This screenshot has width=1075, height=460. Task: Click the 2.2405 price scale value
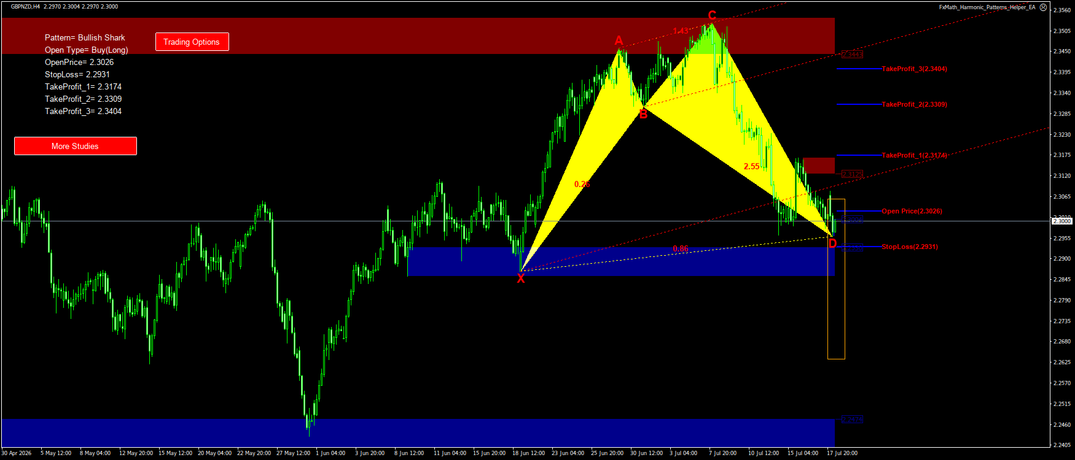point(1062,445)
